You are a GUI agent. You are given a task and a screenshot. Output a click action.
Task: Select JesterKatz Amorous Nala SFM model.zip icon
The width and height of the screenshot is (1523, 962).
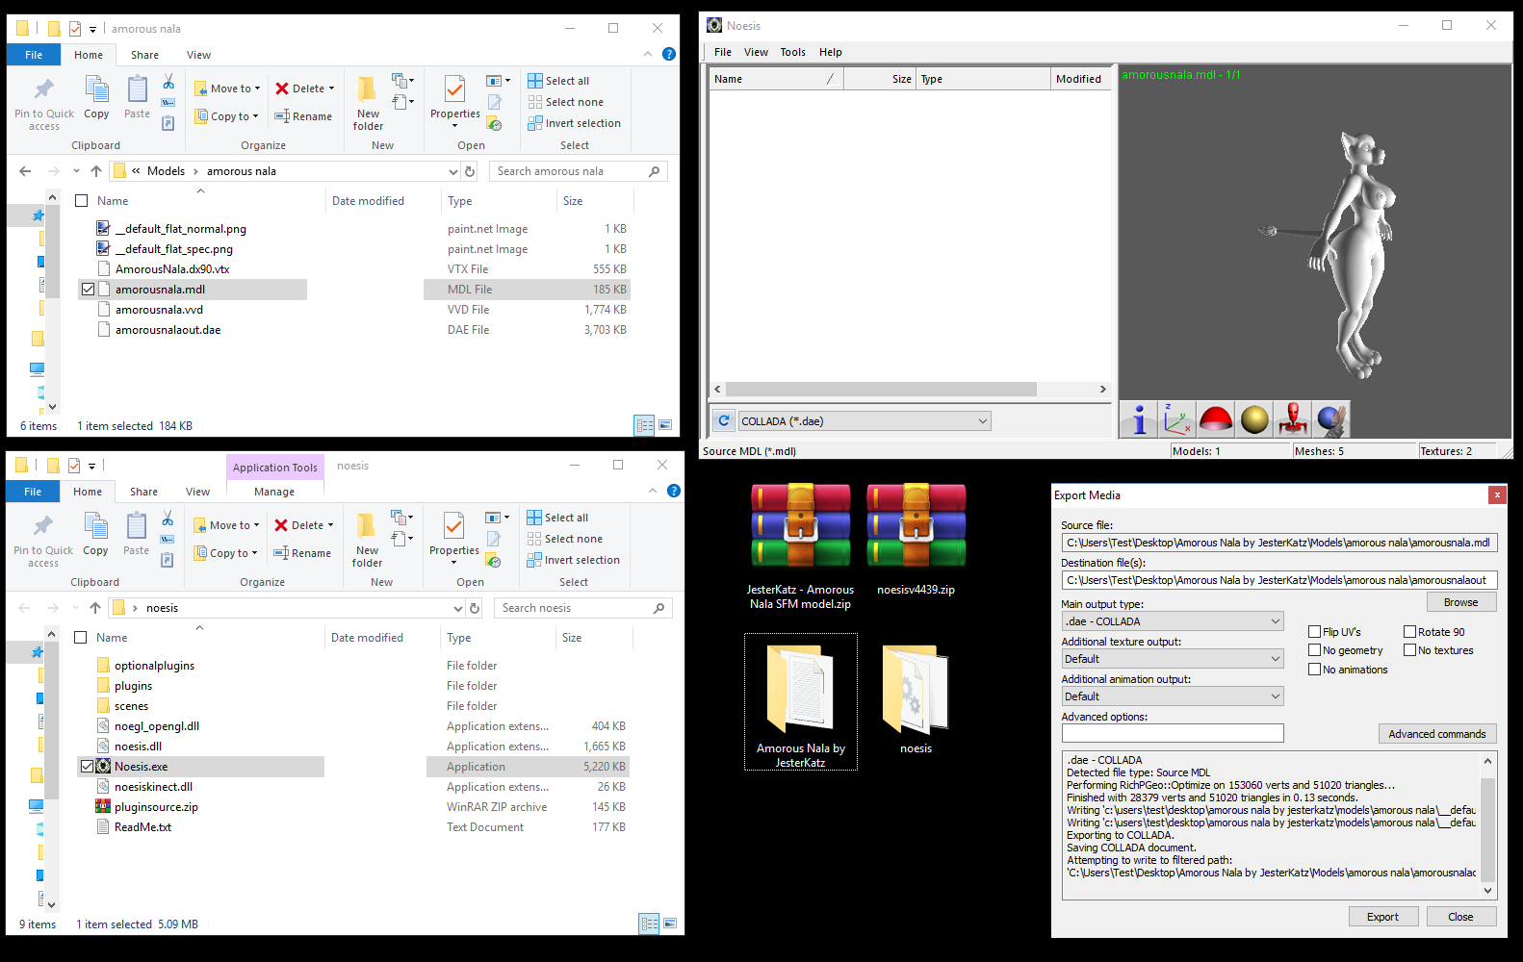click(x=801, y=546)
